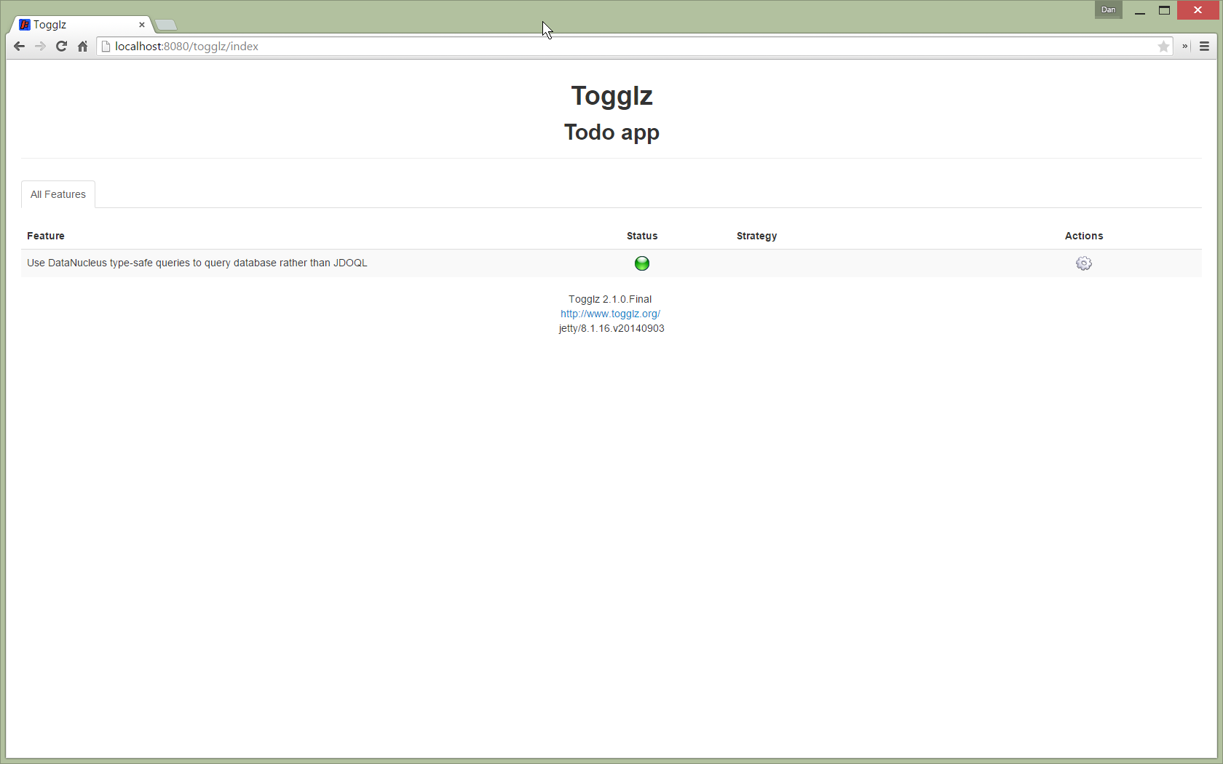Close the browser window
1223x764 pixels.
pyautogui.click(x=1198, y=10)
